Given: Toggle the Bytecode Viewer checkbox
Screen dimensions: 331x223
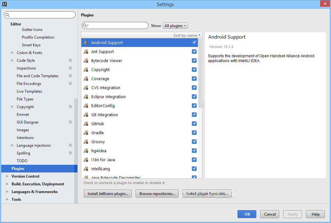Looking at the screenshot, I should (194, 60).
